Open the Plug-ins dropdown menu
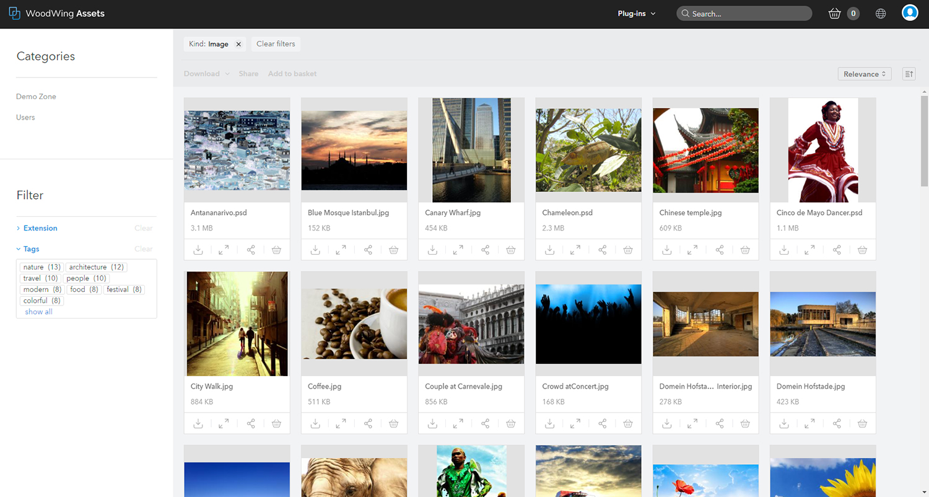 tap(637, 14)
